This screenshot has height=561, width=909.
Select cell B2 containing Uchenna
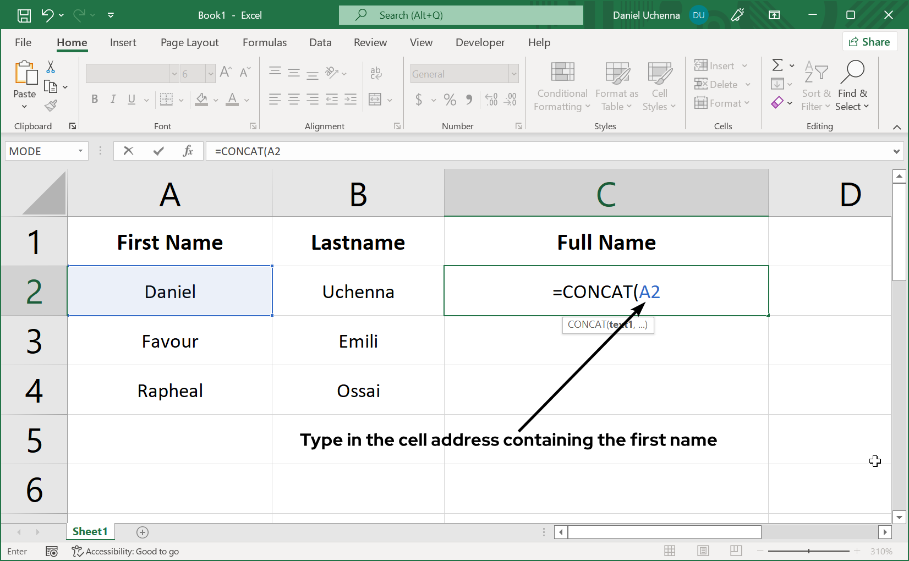(x=358, y=291)
